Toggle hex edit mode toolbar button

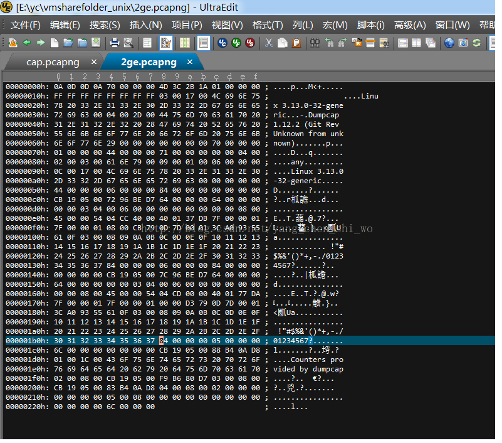(x=166, y=43)
